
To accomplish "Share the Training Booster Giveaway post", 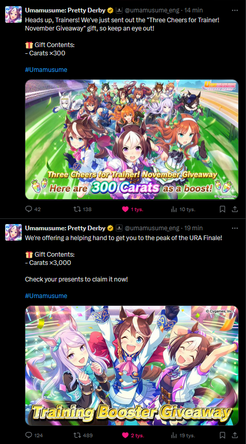I will point(235,435).
